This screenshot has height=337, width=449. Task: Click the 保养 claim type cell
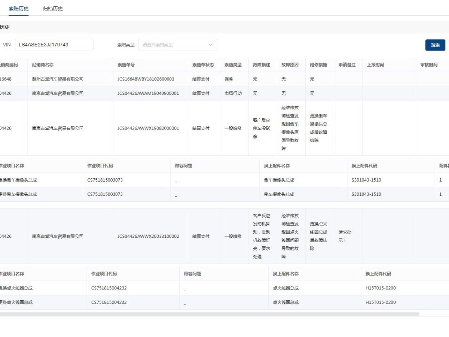point(229,79)
